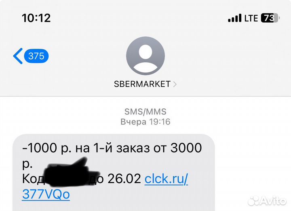
Task: Expand the chevron next to SBERMARKET
Action: [175, 84]
